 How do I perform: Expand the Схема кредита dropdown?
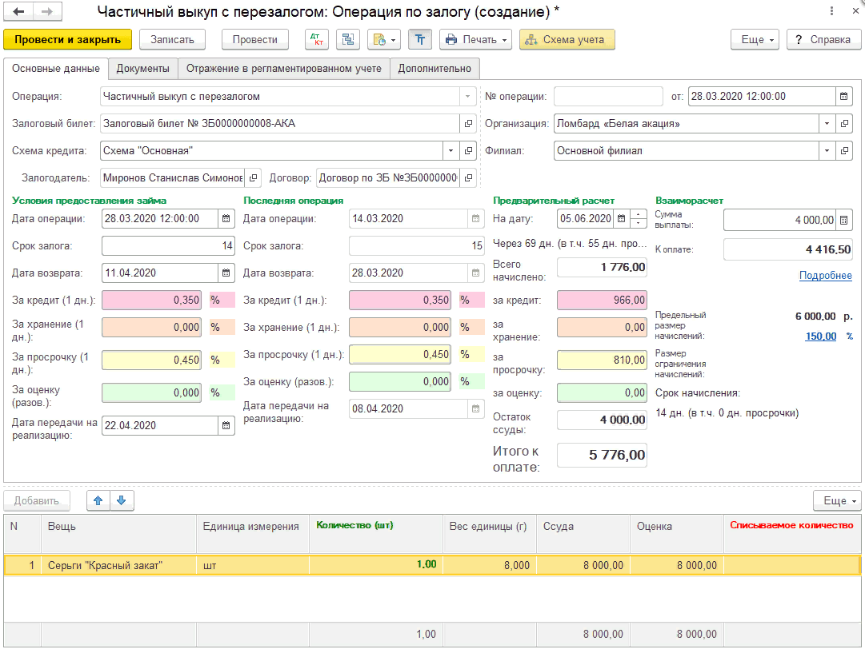[451, 150]
